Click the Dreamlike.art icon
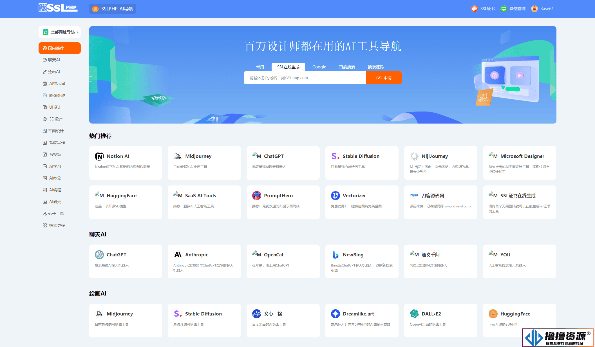Screen dimensions: 595x347 335,314
